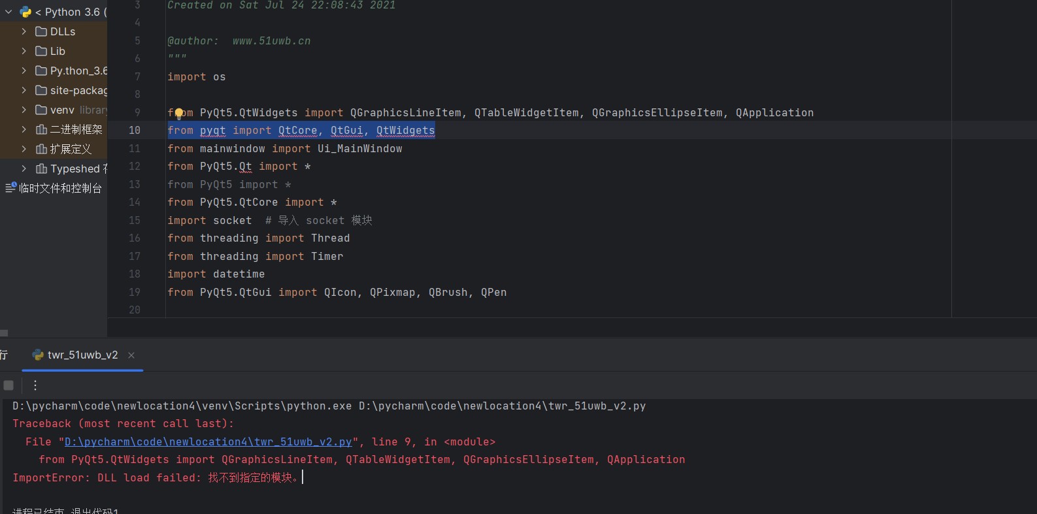1037x514 pixels.
Task: Collapse the Python 3.6 SDK tree node
Action: 8,12
